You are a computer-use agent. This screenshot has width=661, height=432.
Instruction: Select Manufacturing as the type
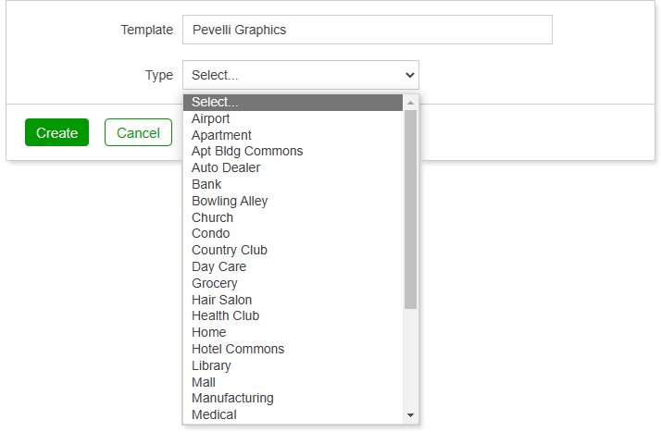tap(293, 398)
